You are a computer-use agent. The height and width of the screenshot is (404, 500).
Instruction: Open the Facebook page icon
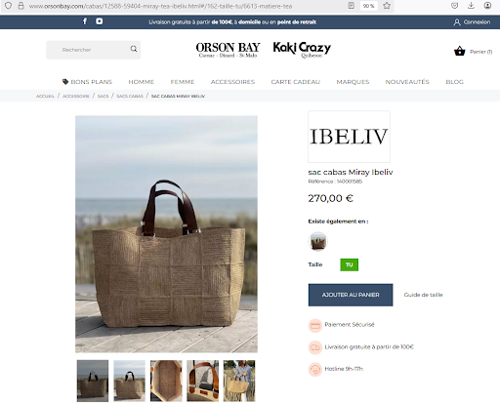85,21
